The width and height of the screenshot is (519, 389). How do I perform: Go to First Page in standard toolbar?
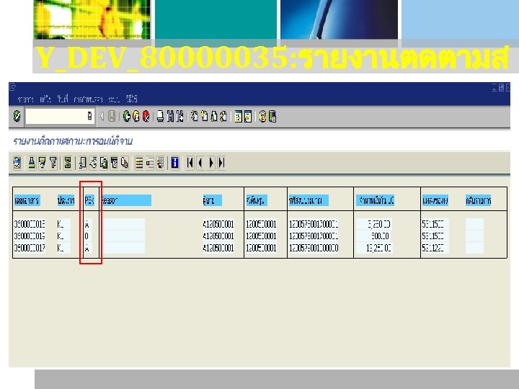[195, 116]
